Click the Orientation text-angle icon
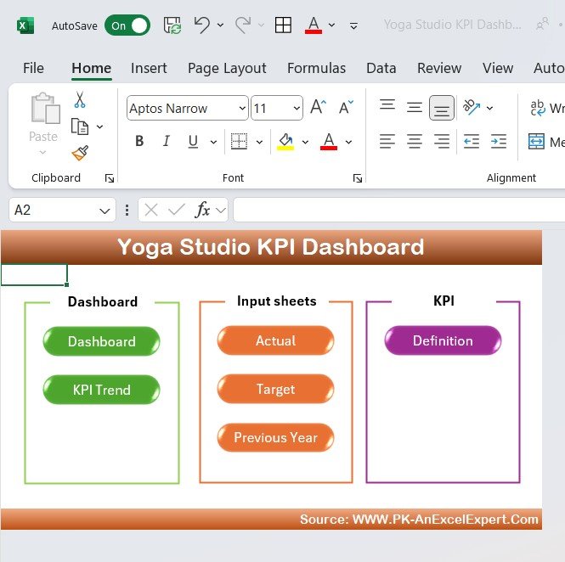Viewport: 565px width, 562px height. click(x=471, y=107)
